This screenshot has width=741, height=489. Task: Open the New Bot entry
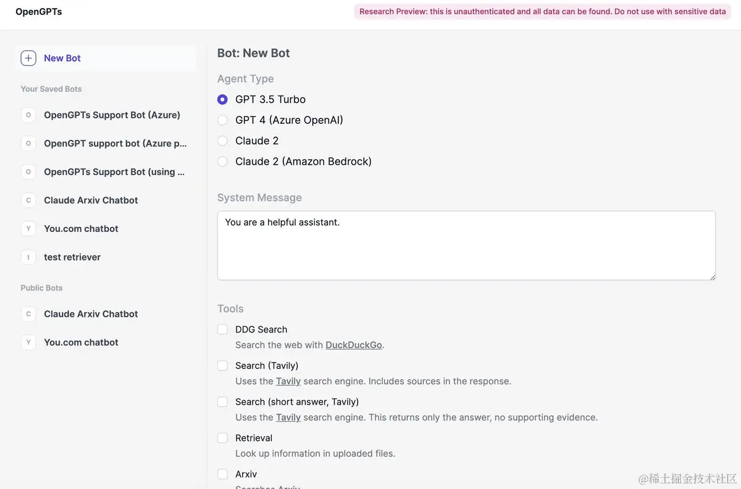click(x=106, y=58)
